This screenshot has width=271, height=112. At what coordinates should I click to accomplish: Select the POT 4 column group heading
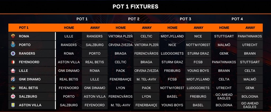tap(237, 19)
